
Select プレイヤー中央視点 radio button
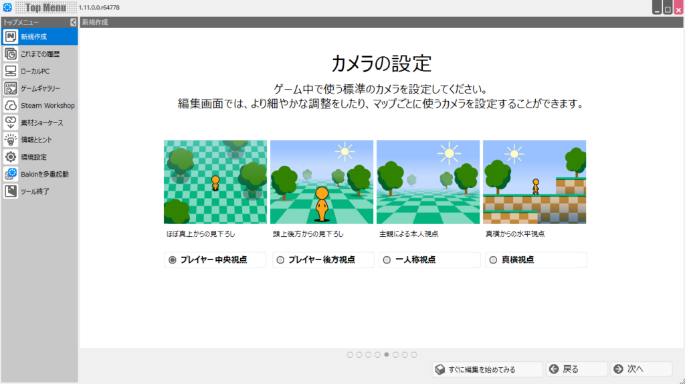173,260
